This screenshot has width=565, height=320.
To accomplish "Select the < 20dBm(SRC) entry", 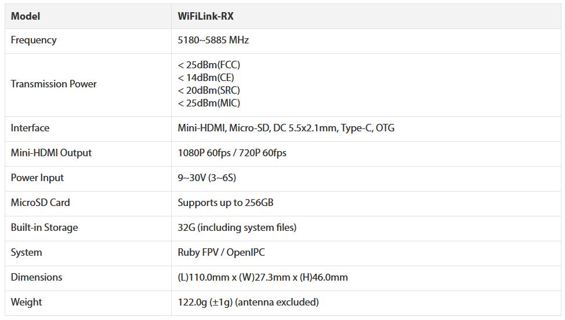I will coord(209,90).
